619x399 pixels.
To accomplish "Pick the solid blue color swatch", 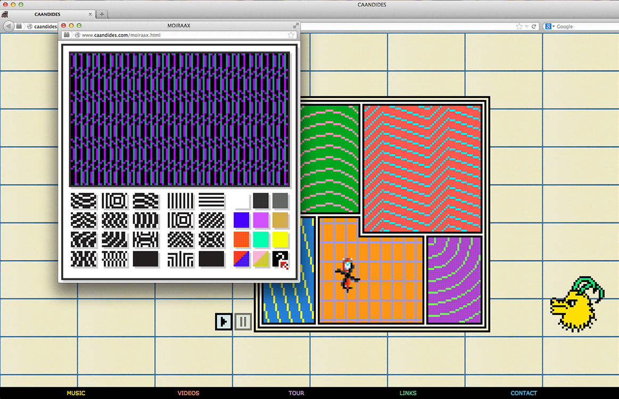I will click(242, 220).
